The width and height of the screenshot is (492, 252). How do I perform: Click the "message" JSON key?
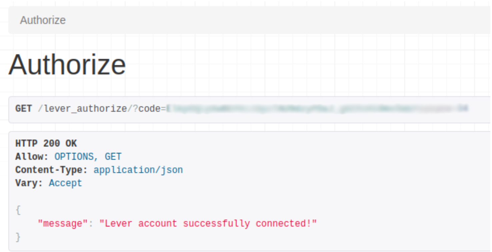coord(63,223)
